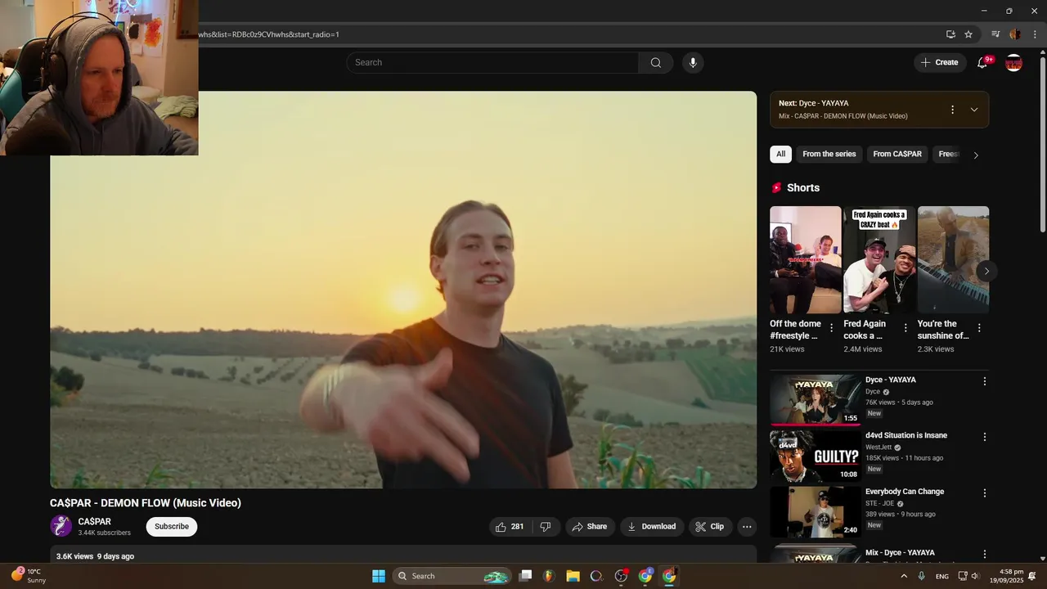Click the install app icon in address bar
This screenshot has height=589, width=1047.
pos(950,34)
